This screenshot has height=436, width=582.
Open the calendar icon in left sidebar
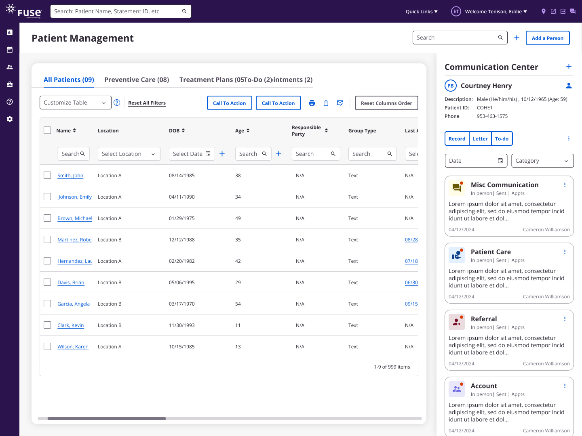10,50
